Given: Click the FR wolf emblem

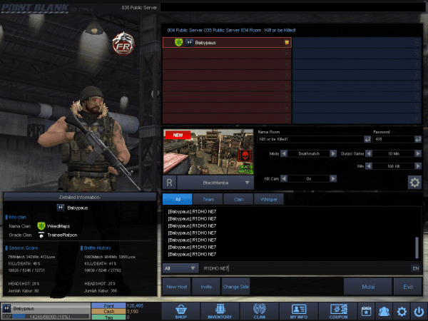Looking at the screenshot, I should pos(123,44).
